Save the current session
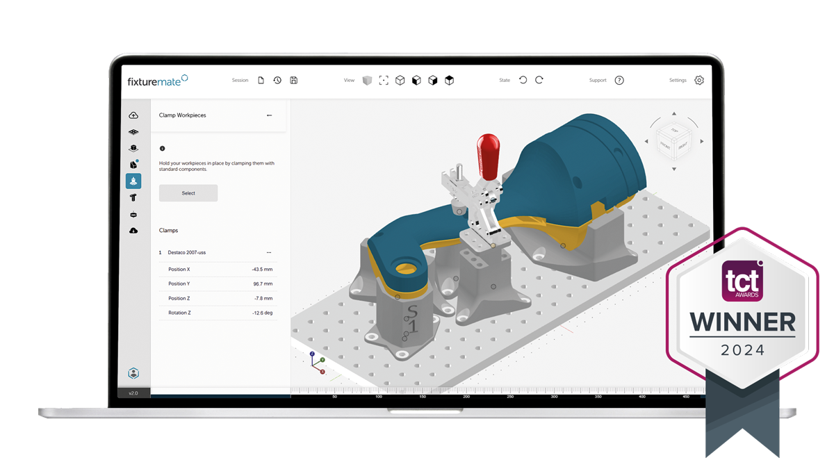 click(x=294, y=81)
